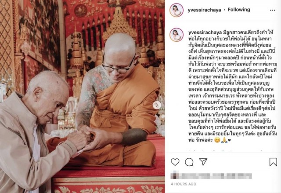Go to next photo with carousel arrow
The height and width of the screenshot is (193, 281).
[157, 105]
